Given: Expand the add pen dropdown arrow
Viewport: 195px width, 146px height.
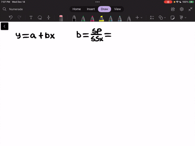Looking at the screenshot, I should click(141, 17).
